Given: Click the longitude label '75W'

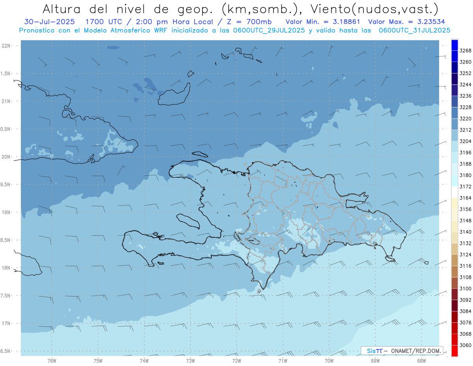Looking at the screenshot, I should pos(98,361).
